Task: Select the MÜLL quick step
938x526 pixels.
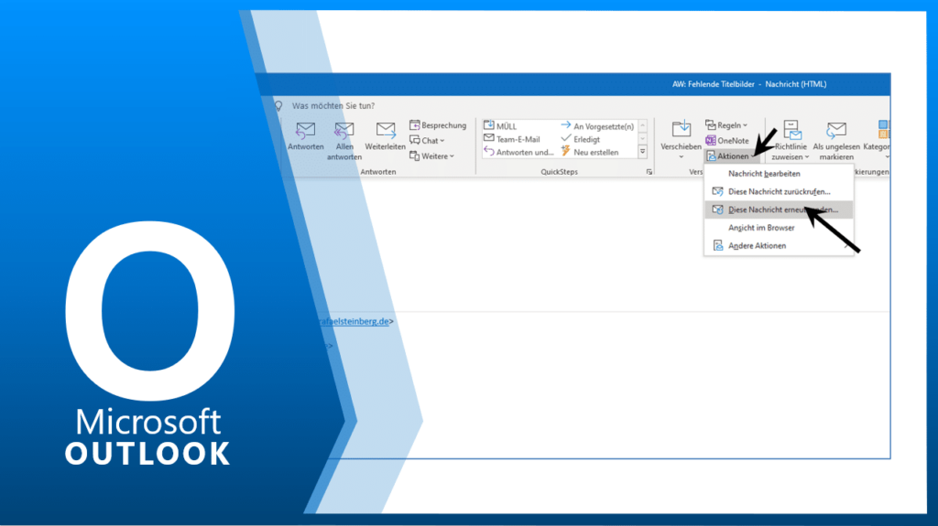Action: pyautogui.click(x=500, y=125)
